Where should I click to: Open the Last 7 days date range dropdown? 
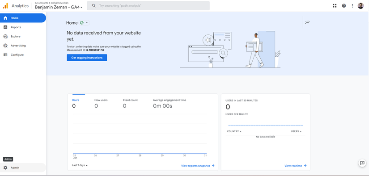click(80, 165)
